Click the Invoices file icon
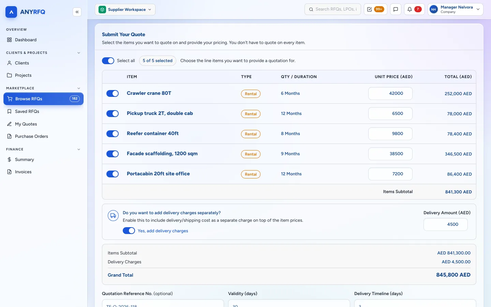The height and width of the screenshot is (307, 491). point(9,172)
